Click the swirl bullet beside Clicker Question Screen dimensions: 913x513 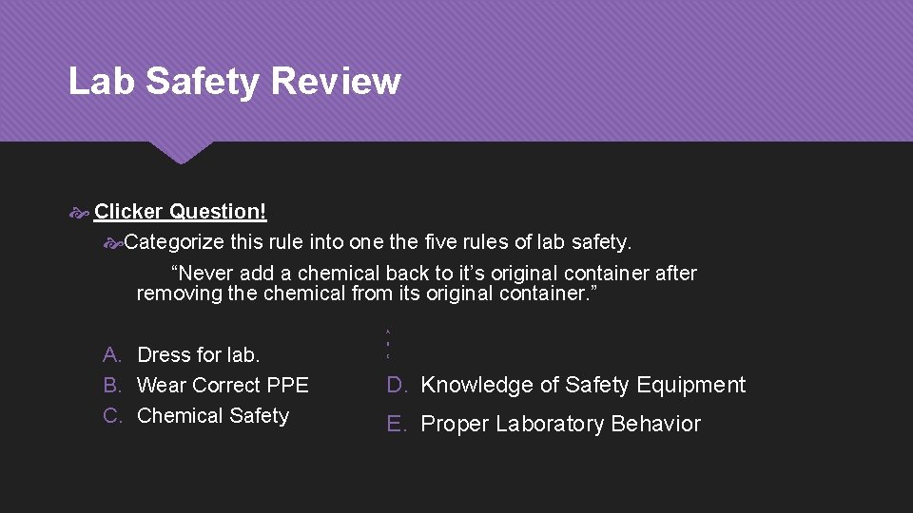tap(79, 213)
